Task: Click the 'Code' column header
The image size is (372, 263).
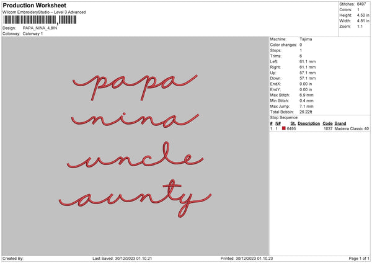Action: point(327,123)
